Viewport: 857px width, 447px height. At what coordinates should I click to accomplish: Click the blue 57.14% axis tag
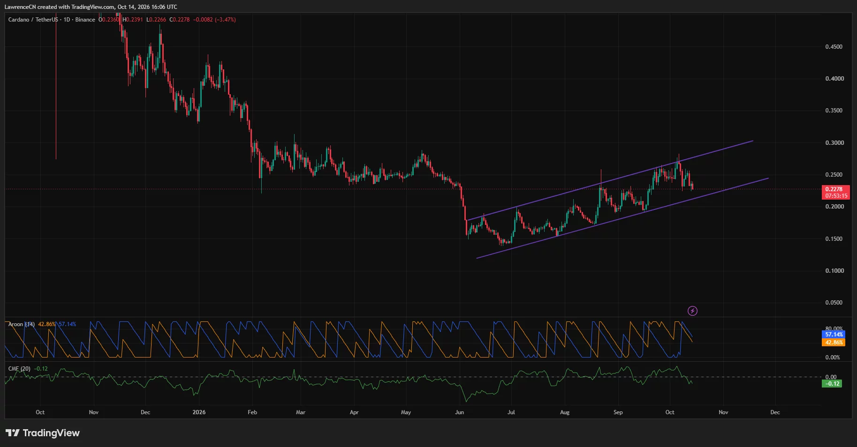(x=834, y=335)
